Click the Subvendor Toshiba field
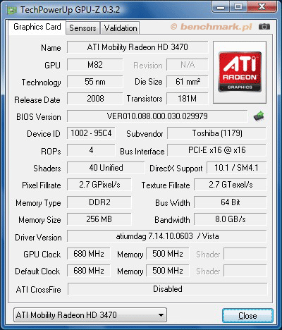The image size is (282, 330). 217,133
